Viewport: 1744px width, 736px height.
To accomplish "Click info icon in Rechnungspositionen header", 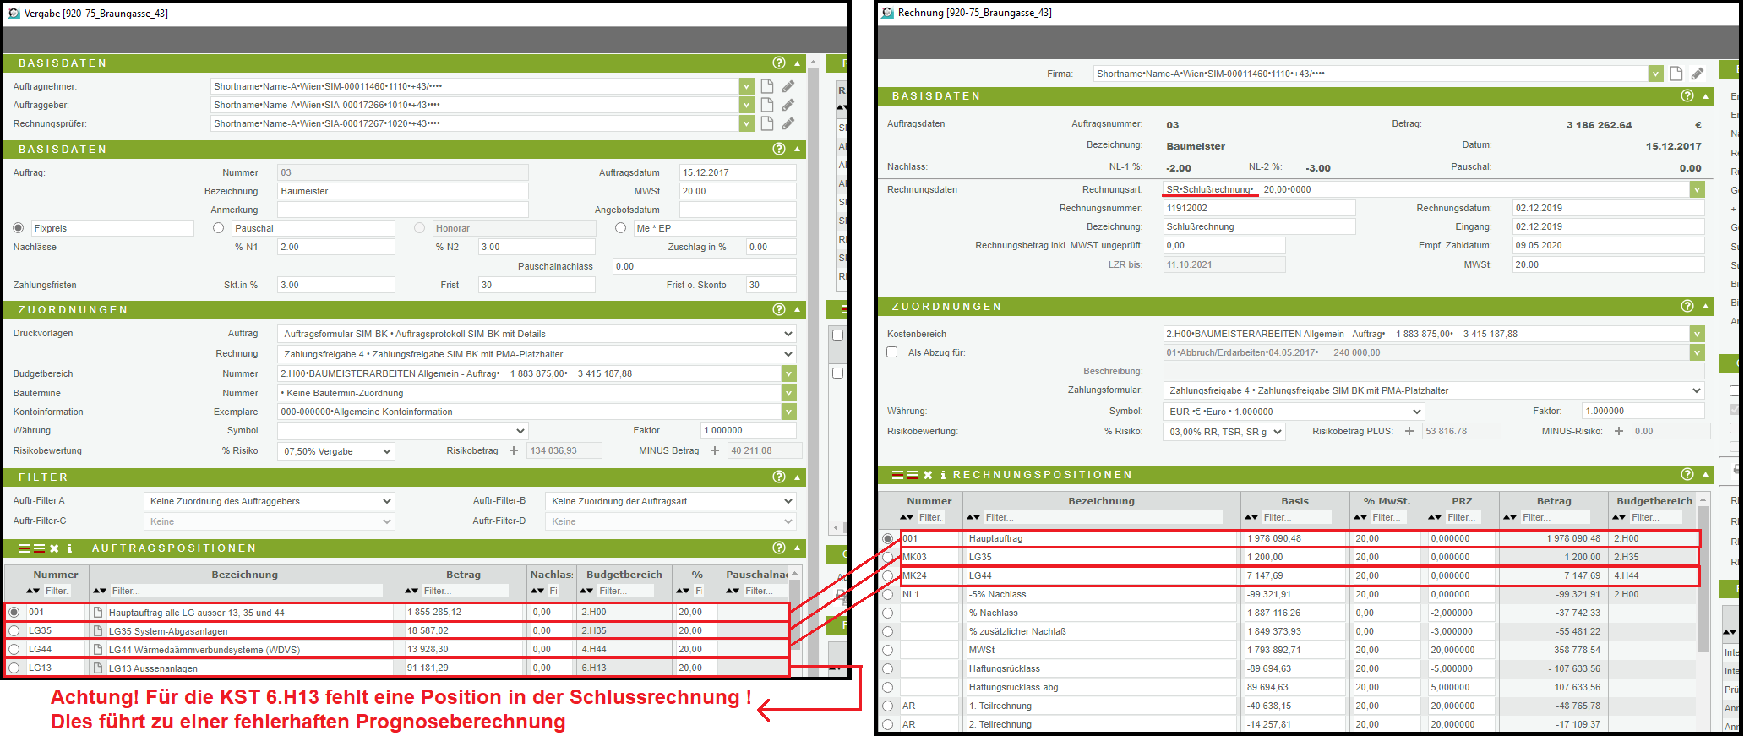I will pos(943,475).
